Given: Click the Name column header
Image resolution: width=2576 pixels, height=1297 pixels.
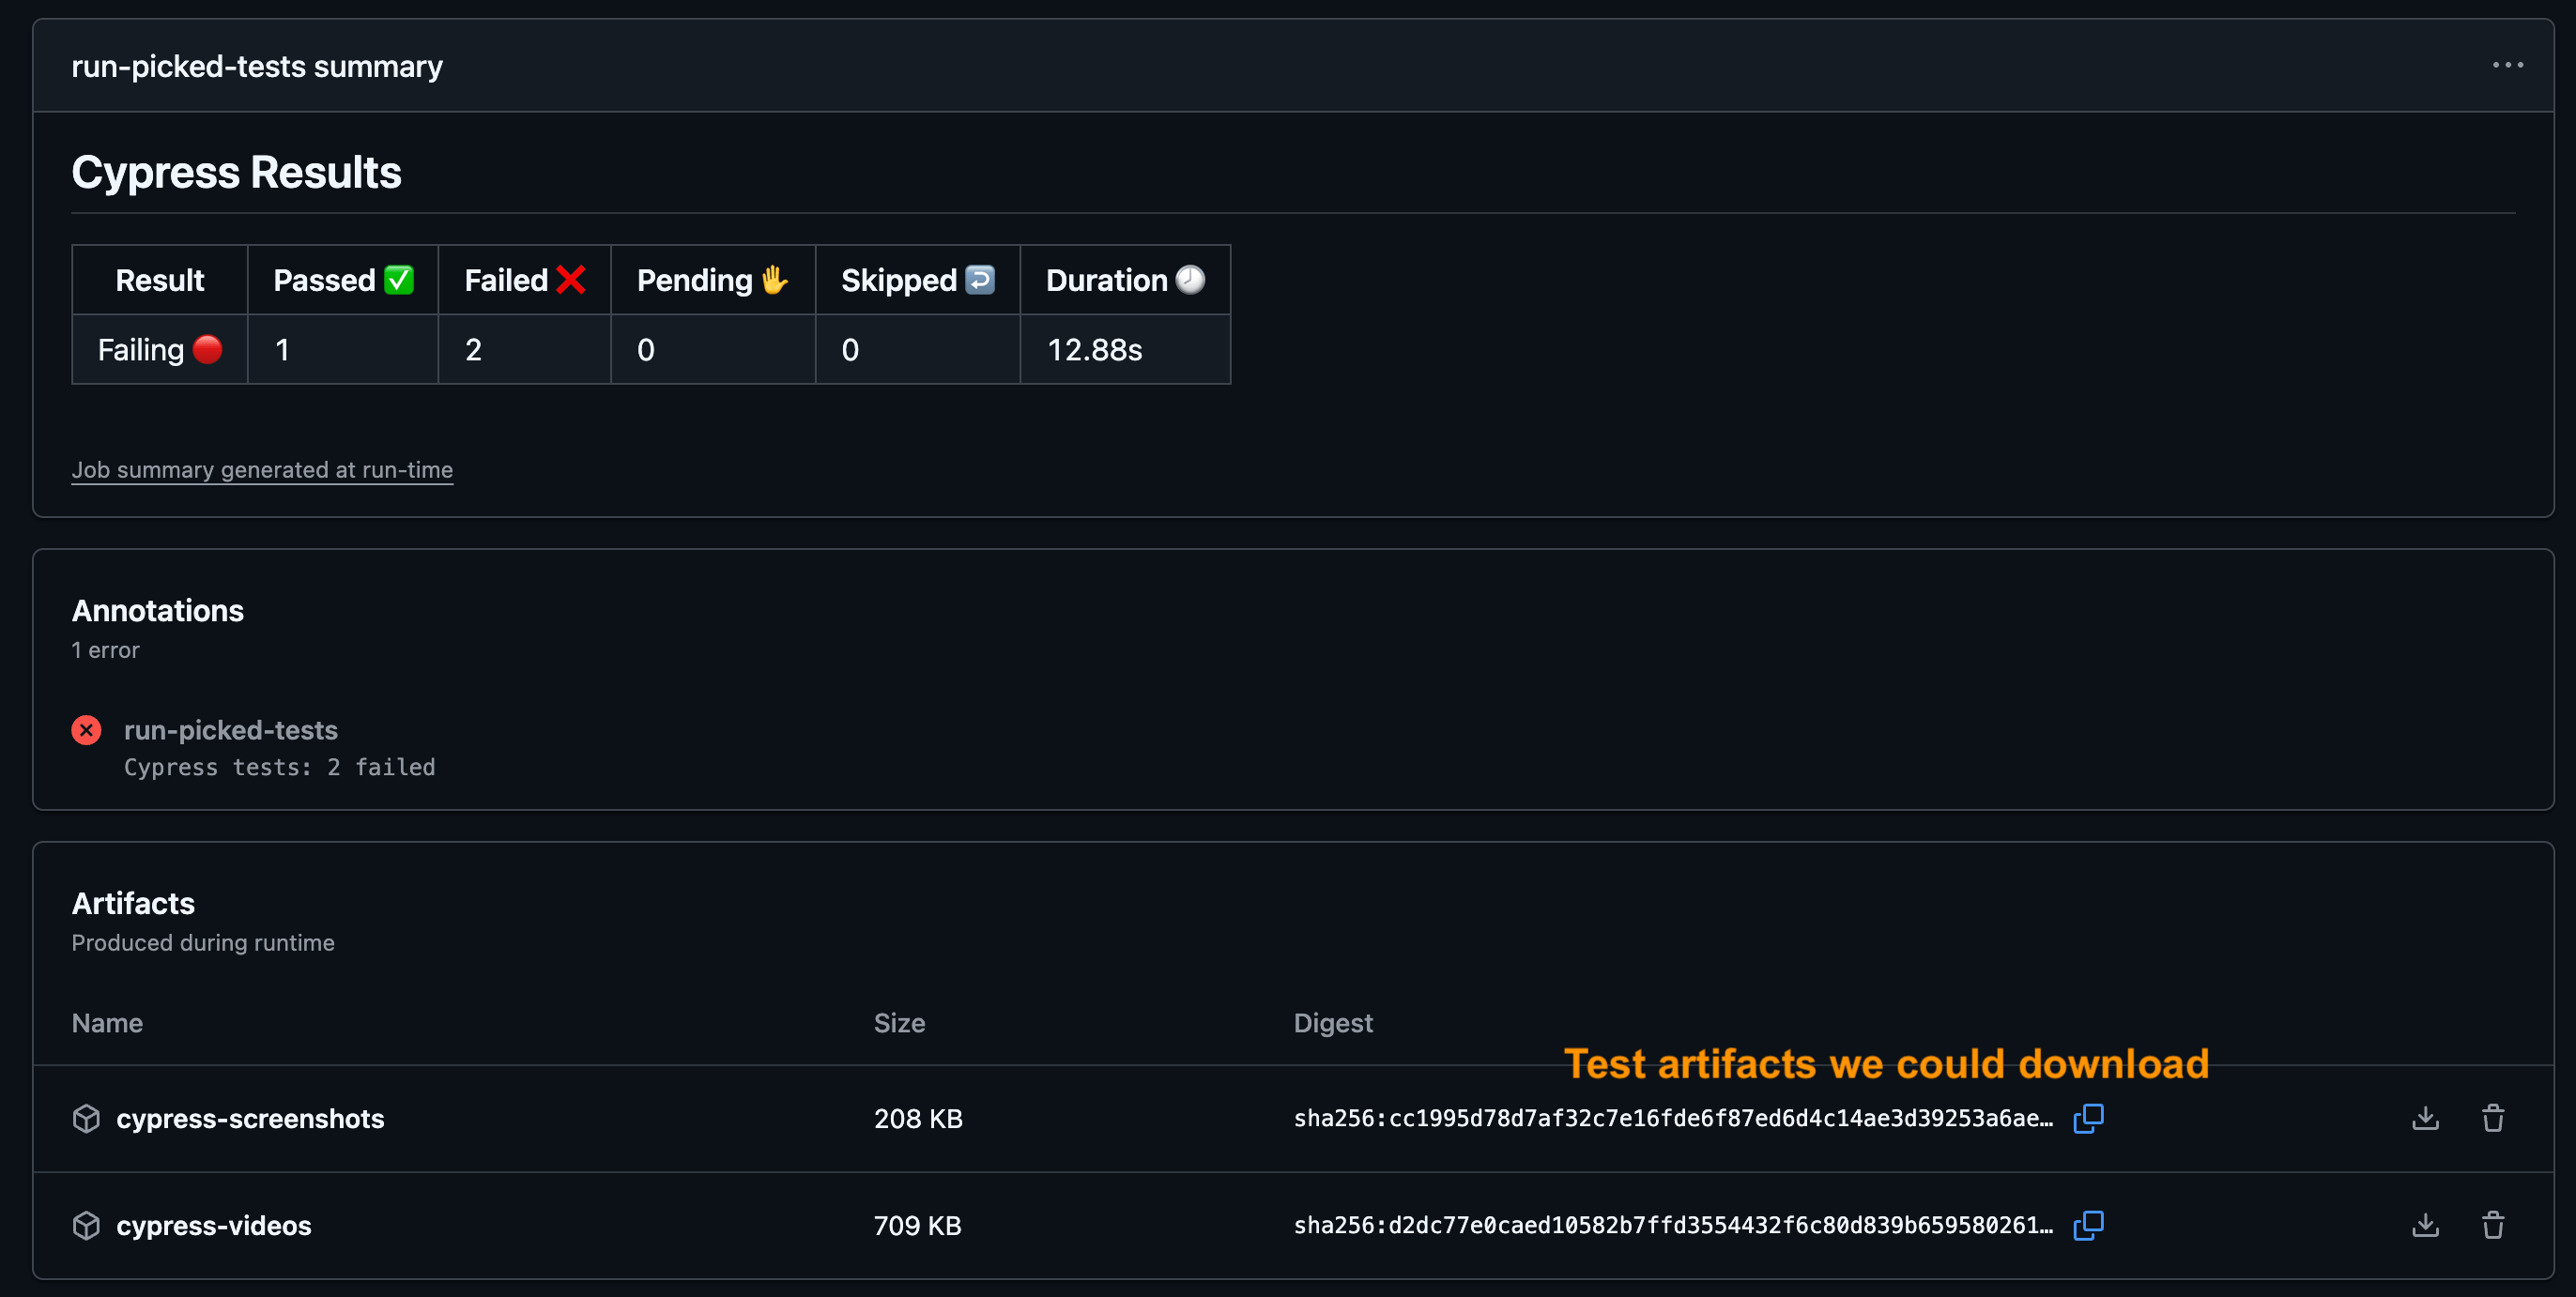Looking at the screenshot, I should [107, 1023].
